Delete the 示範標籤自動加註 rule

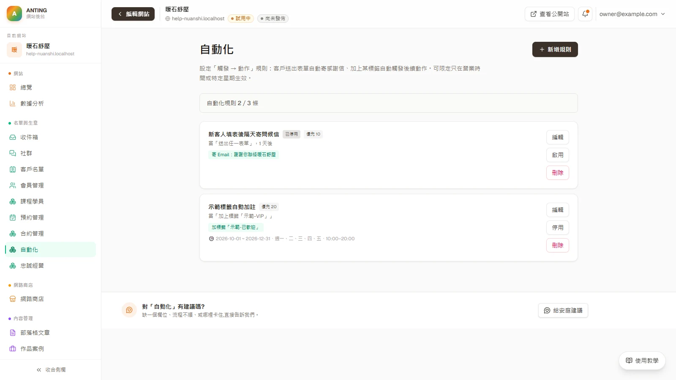[x=558, y=245]
